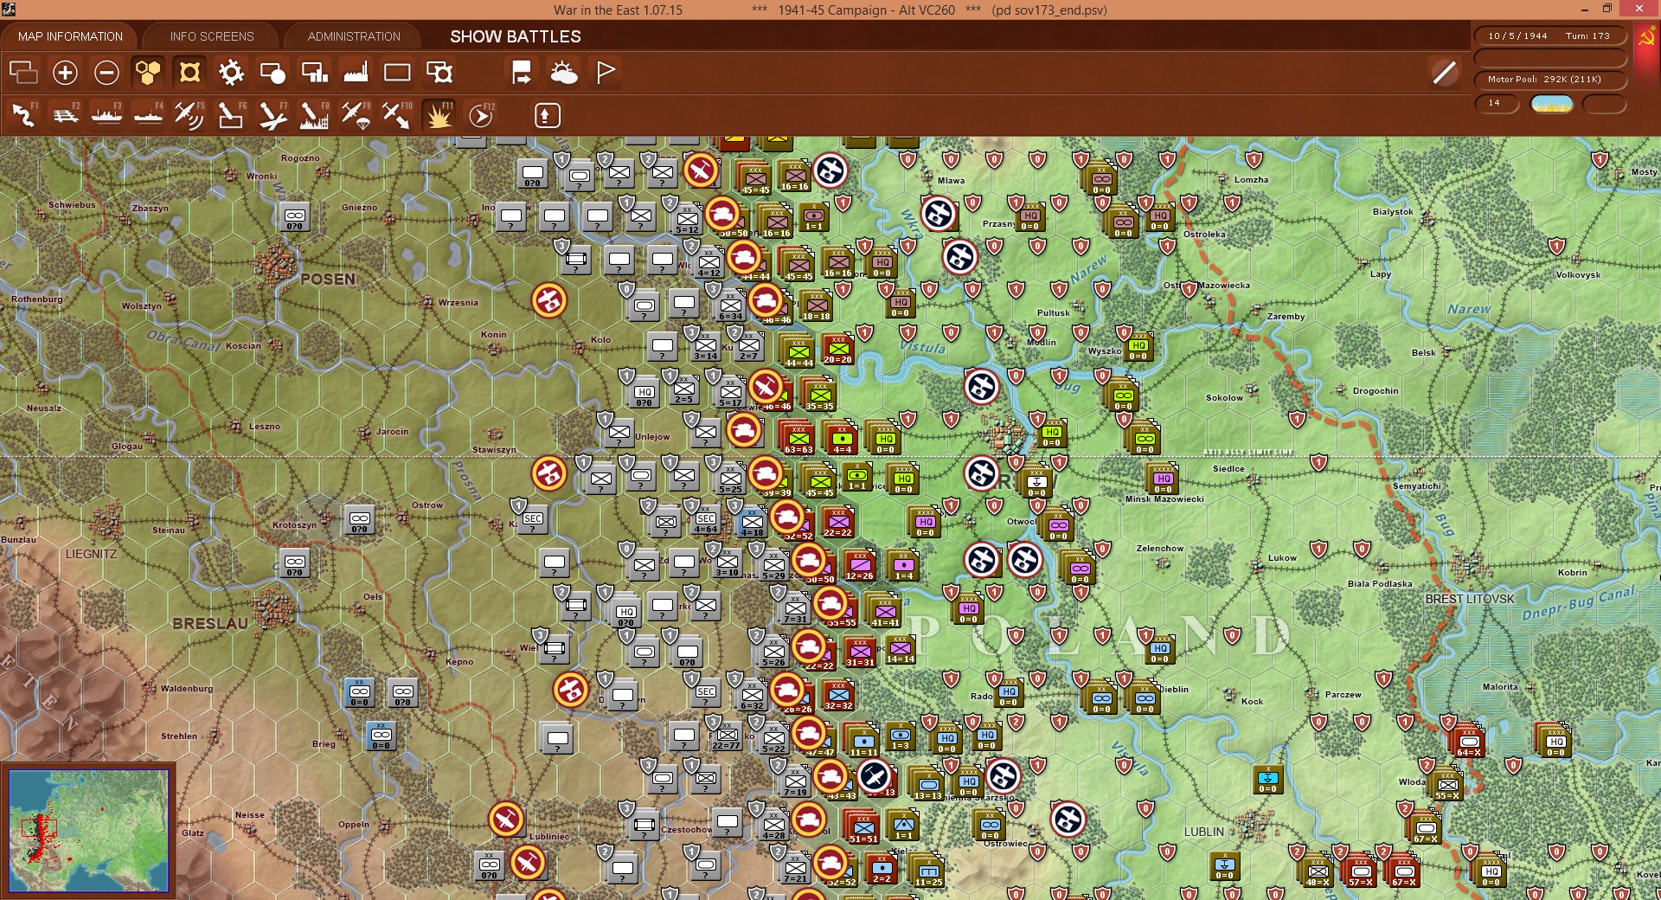Click the Liegnitz map label
Image resolution: width=1661 pixels, height=900 pixels.
(91, 554)
